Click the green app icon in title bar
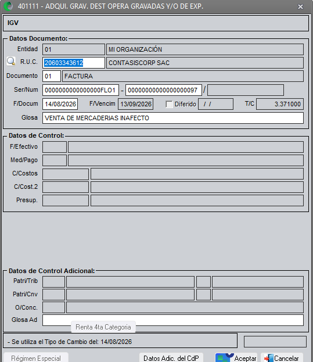This screenshot has width=313, height=362. point(9,6)
